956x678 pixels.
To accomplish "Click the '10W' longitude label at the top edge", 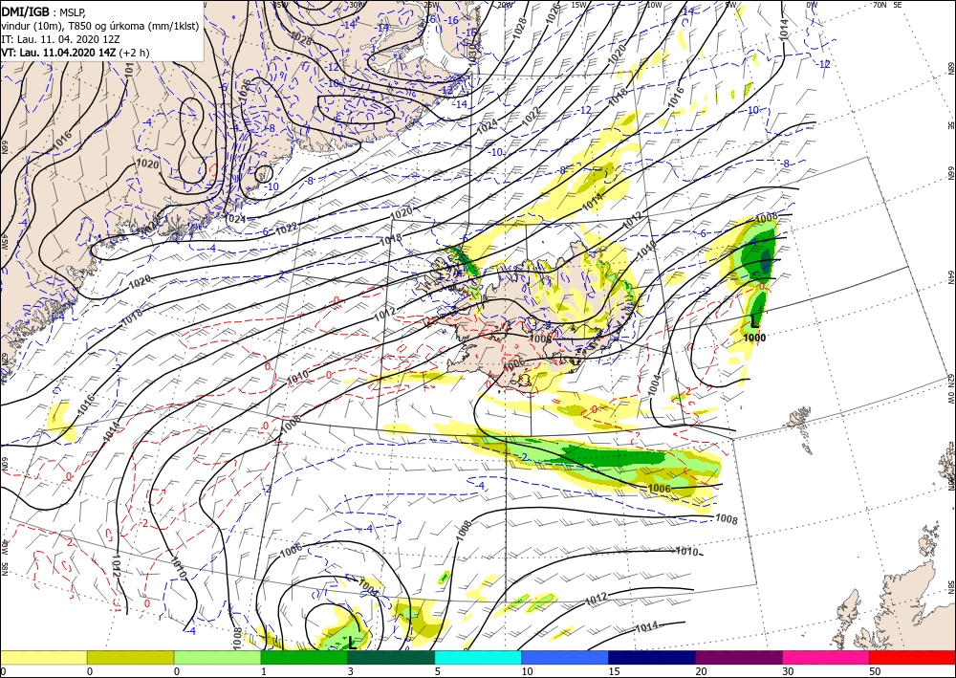I will (654, 5).
